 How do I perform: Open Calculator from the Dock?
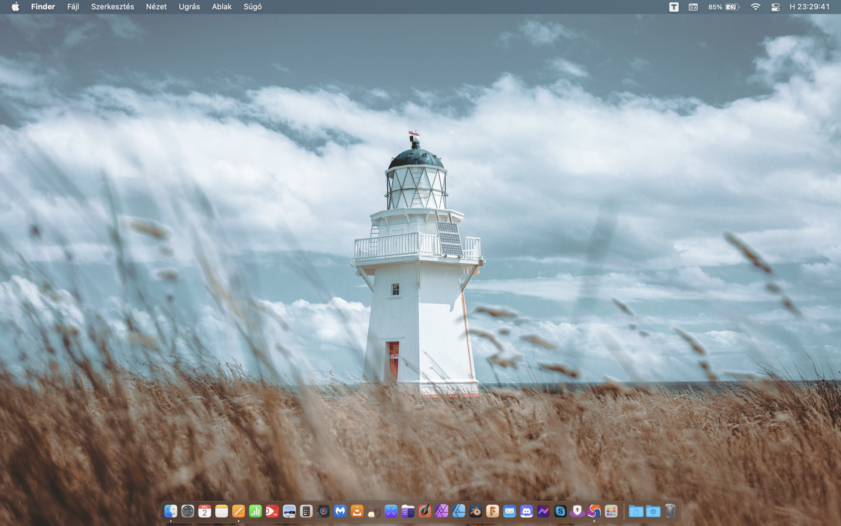(x=306, y=511)
